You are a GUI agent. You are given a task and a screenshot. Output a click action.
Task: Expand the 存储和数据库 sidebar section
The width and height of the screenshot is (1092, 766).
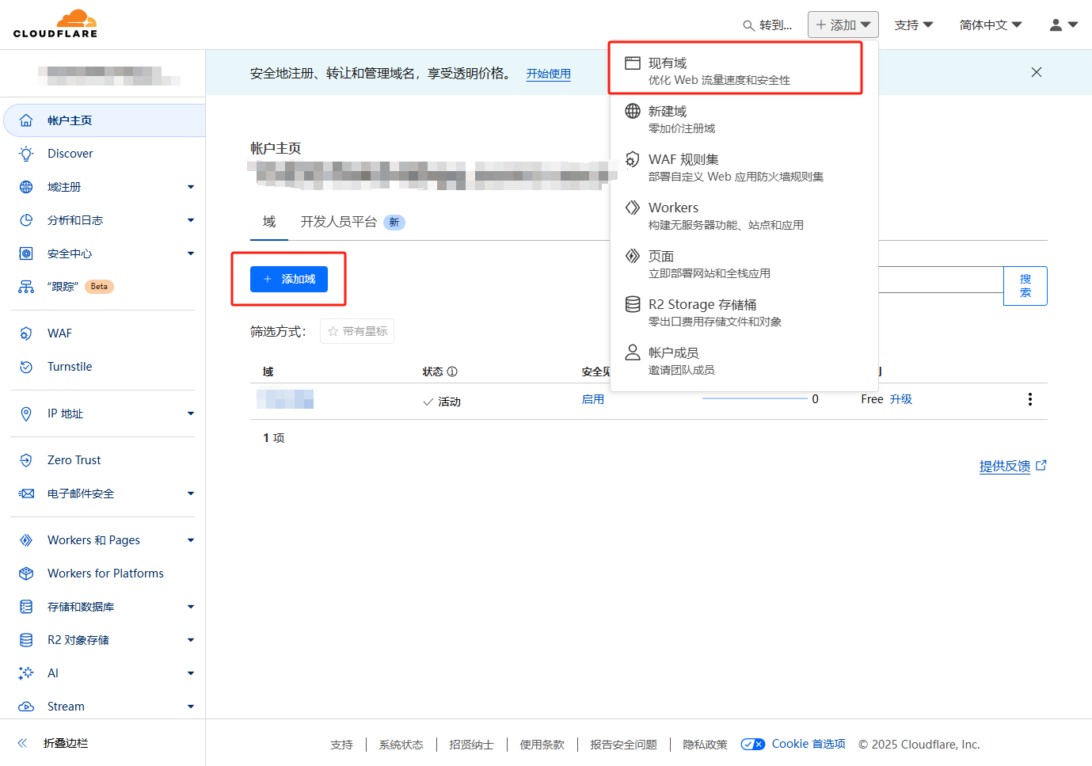click(x=191, y=607)
